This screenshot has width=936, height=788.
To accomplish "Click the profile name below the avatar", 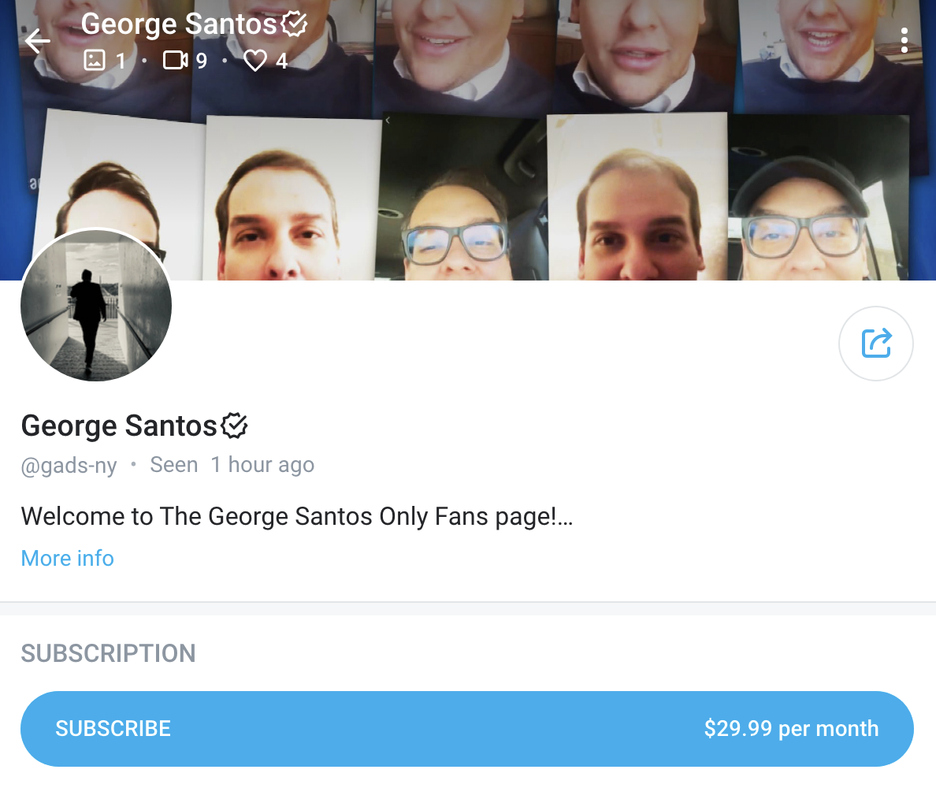I will pyautogui.click(x=119, y=426).
